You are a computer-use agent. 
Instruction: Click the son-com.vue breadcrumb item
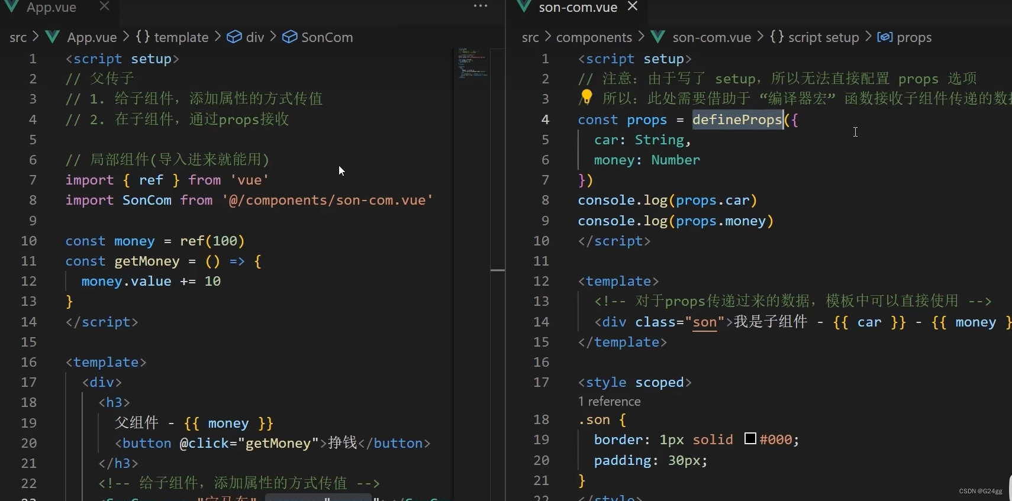pos(712,37)
